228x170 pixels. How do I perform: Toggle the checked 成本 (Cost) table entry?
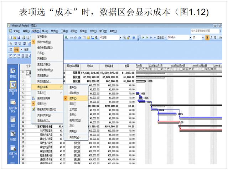coord(76,98)
